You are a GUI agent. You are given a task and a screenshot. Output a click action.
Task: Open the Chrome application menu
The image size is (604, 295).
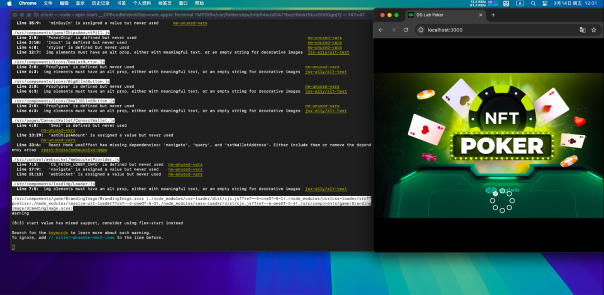point(28,3)
